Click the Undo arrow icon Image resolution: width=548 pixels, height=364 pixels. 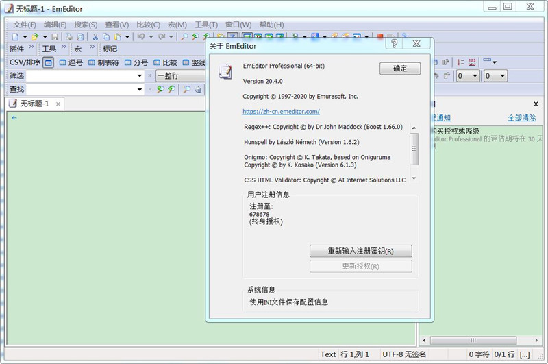141,36
